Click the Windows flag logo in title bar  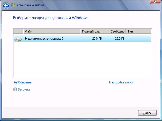(13, 5)
